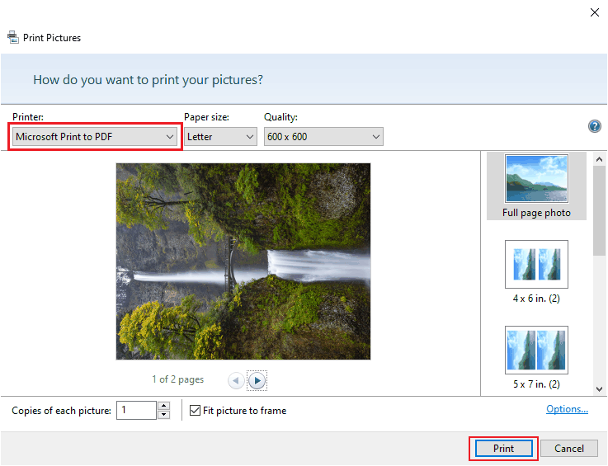This screenshot has width=608, height=466.
Task: Close the Print Pictures dialog
Action: [x=594, y=12]
